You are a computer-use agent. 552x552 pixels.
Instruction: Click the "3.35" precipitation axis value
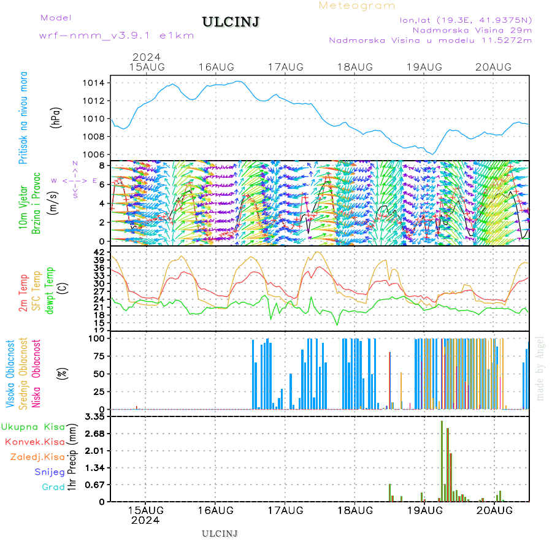95,417
